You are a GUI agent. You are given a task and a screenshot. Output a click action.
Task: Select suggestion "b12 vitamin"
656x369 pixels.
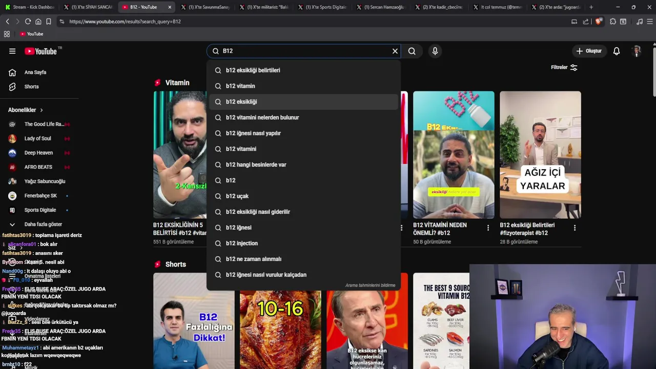coord(303,86)
